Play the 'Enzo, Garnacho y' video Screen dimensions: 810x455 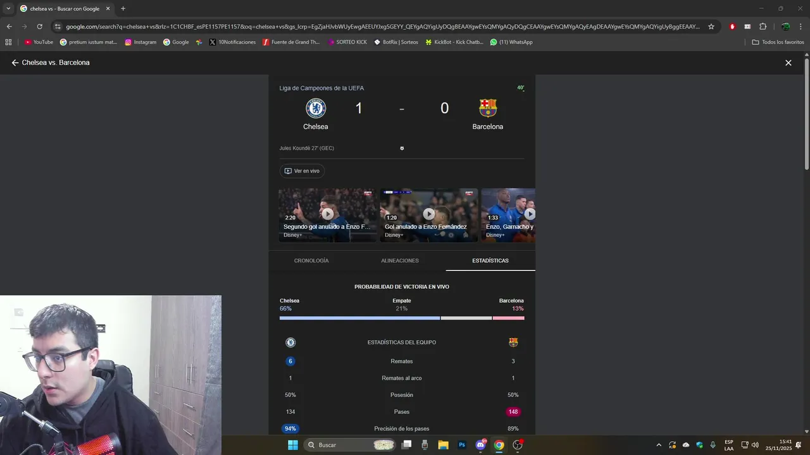(508, 214)
